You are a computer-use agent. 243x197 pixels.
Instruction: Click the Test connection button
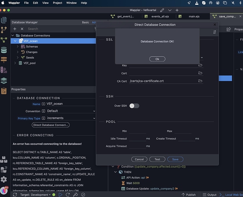157,159
